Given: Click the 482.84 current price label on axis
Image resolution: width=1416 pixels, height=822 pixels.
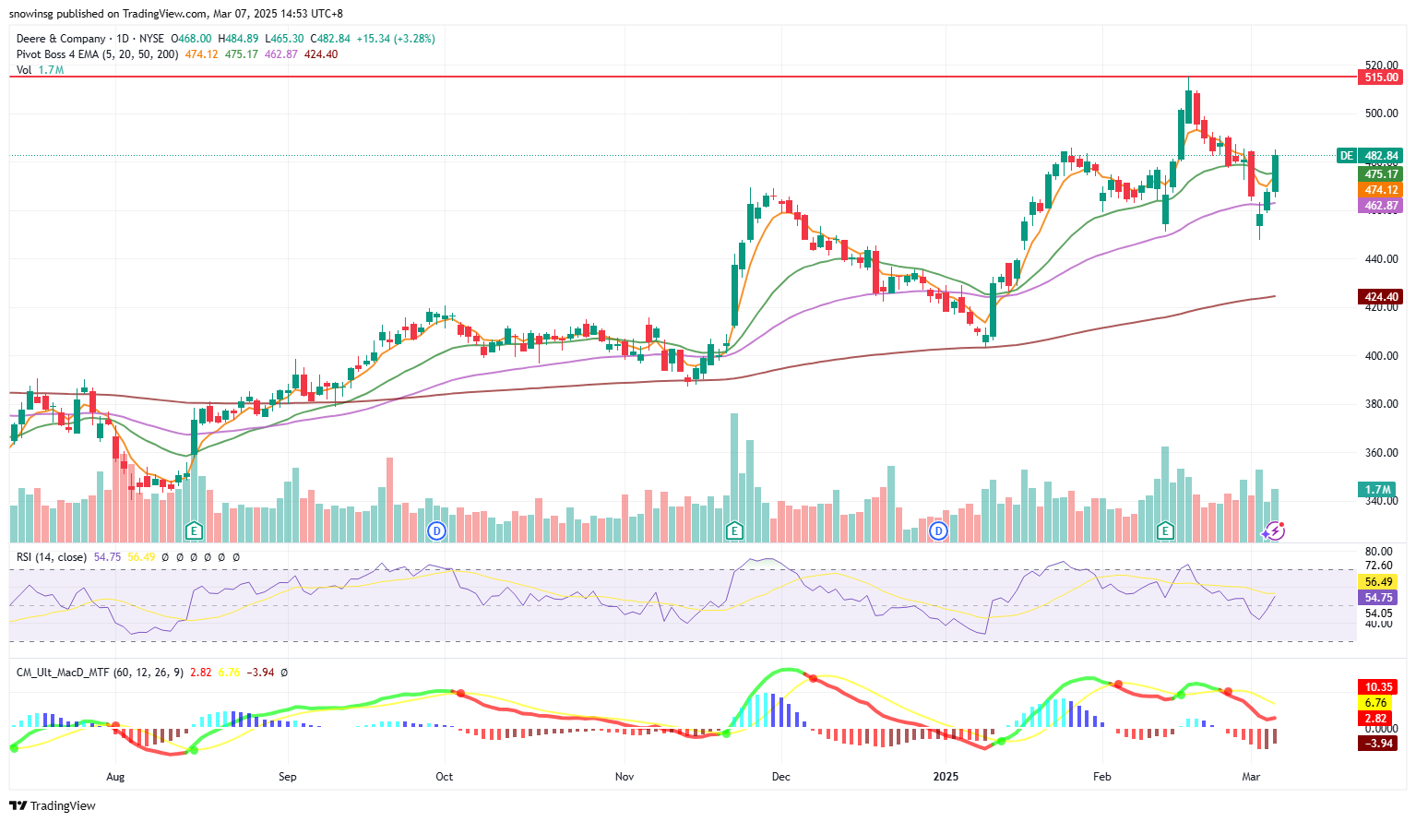Looking at the screenshot, I should click(1381, 156).
